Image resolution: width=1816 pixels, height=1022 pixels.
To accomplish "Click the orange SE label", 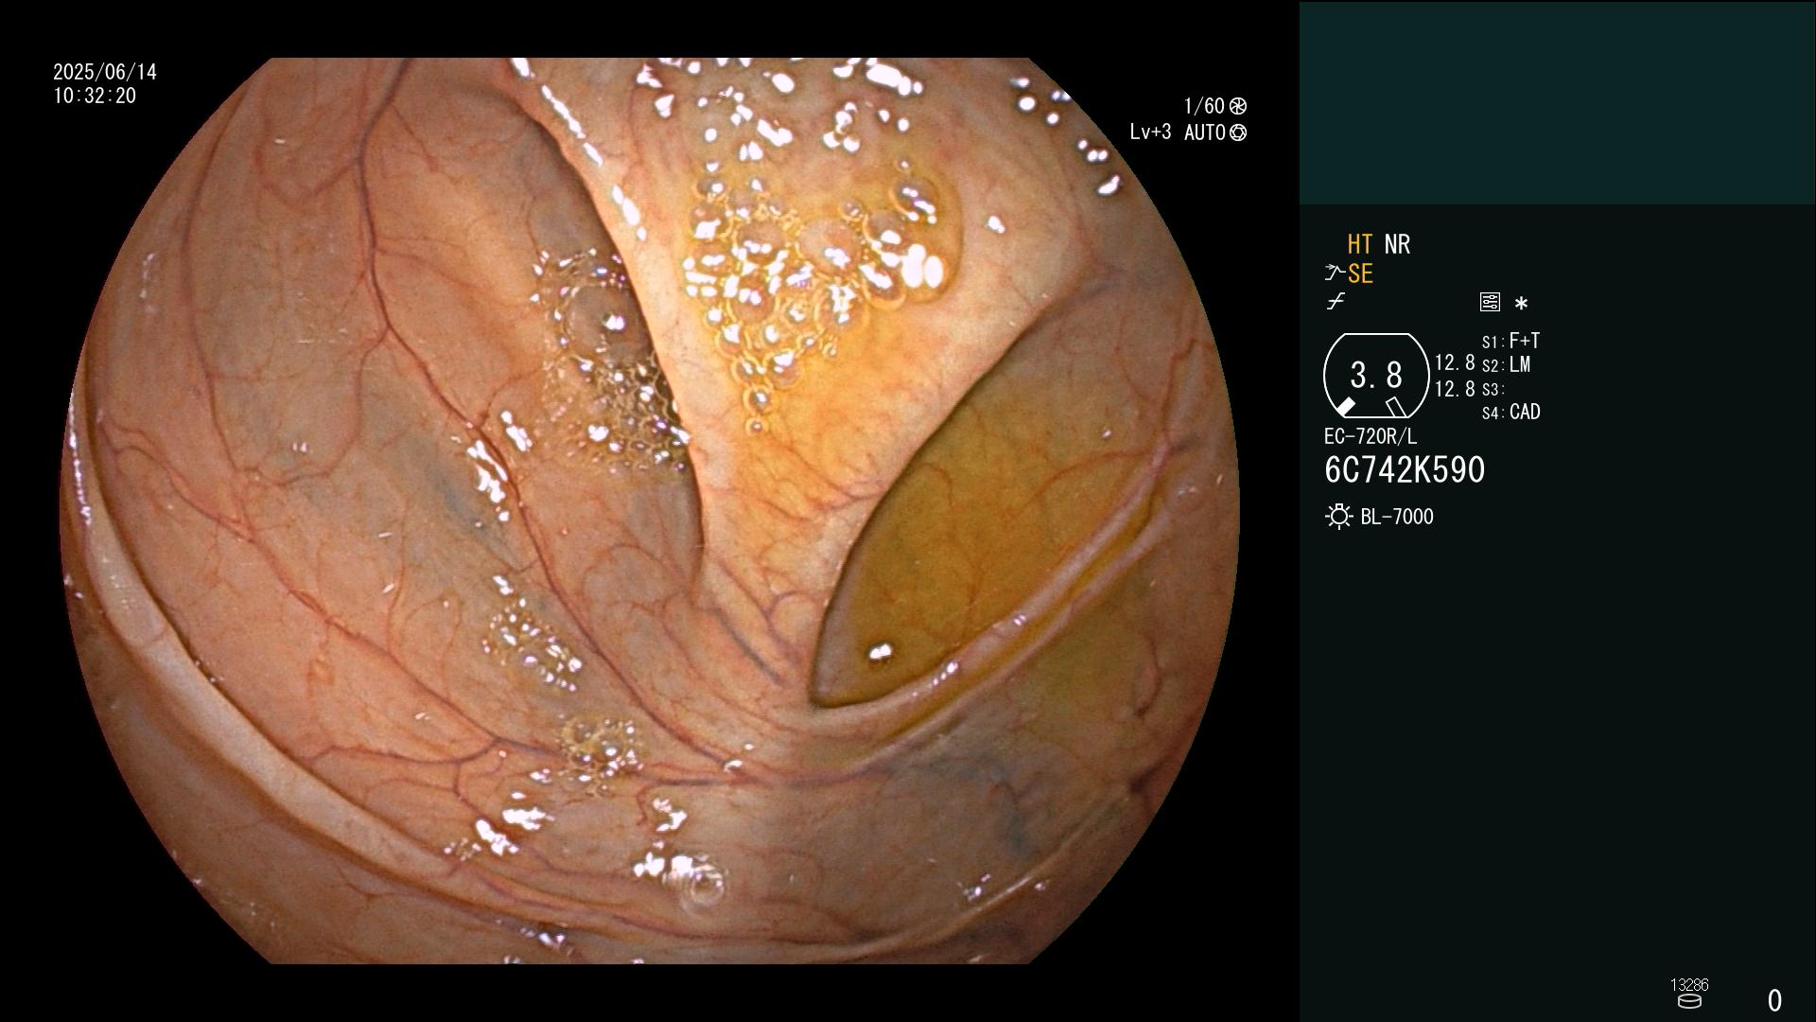I will (x=1360, y=273).
